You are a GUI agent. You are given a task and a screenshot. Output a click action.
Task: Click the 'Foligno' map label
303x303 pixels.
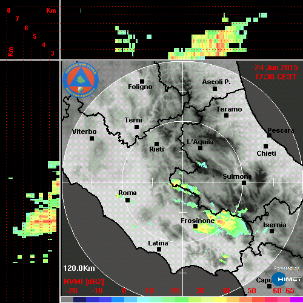[x=140, y=87]
